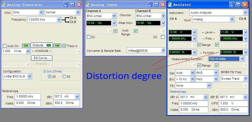Open the Det Auto dropdown
This screenshot has width=252, height=122.
(x=192, y=73)
